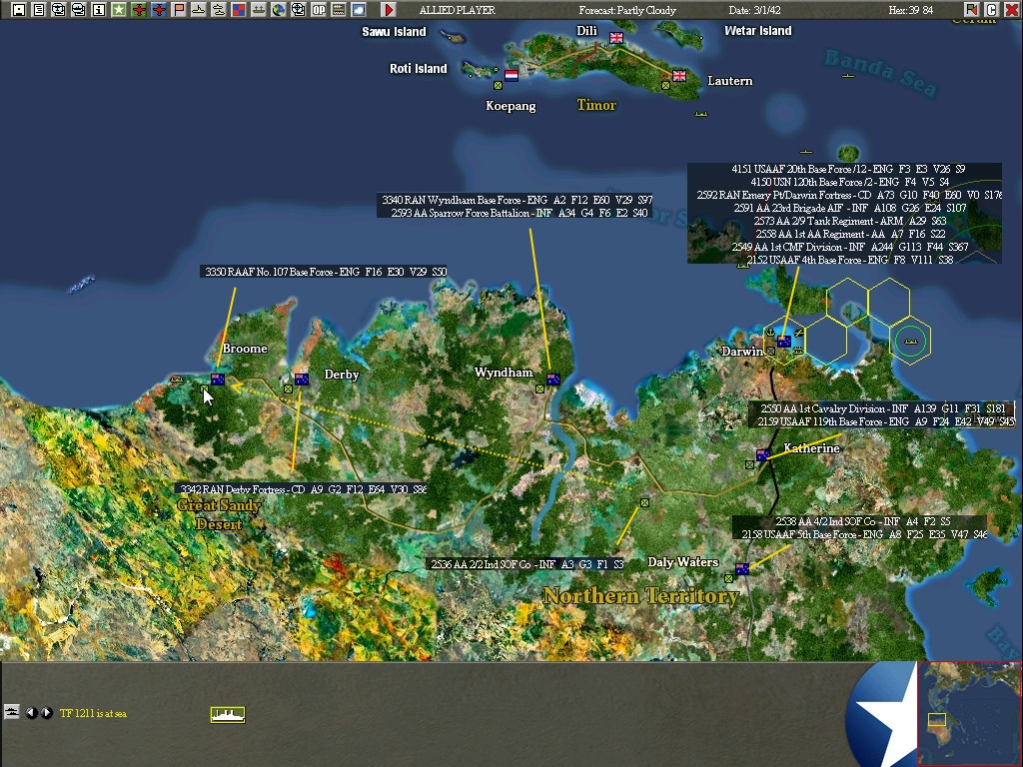The image size is (1023, 767).
Task: Select the Australian flag unit at Broome
Action: (218, 379)
